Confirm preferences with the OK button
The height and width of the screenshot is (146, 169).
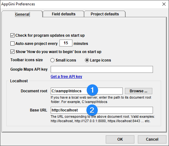pos(120,139)
